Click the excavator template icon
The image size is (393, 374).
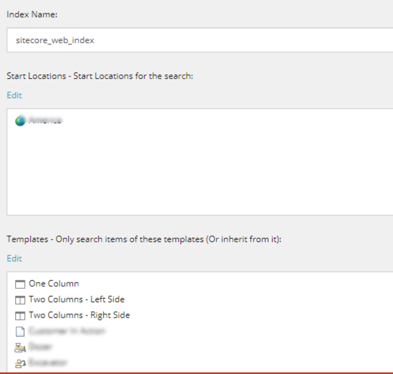20,363
